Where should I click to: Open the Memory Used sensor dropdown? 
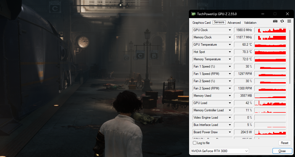coord(230,96)
